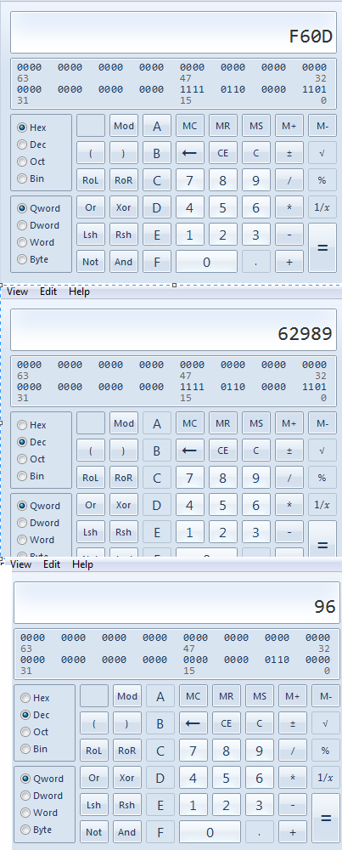The image size is (342, 850).
Task: Select Hex radio in 62989 calculator
Action: pyautogui.click(x=32, y=425)
